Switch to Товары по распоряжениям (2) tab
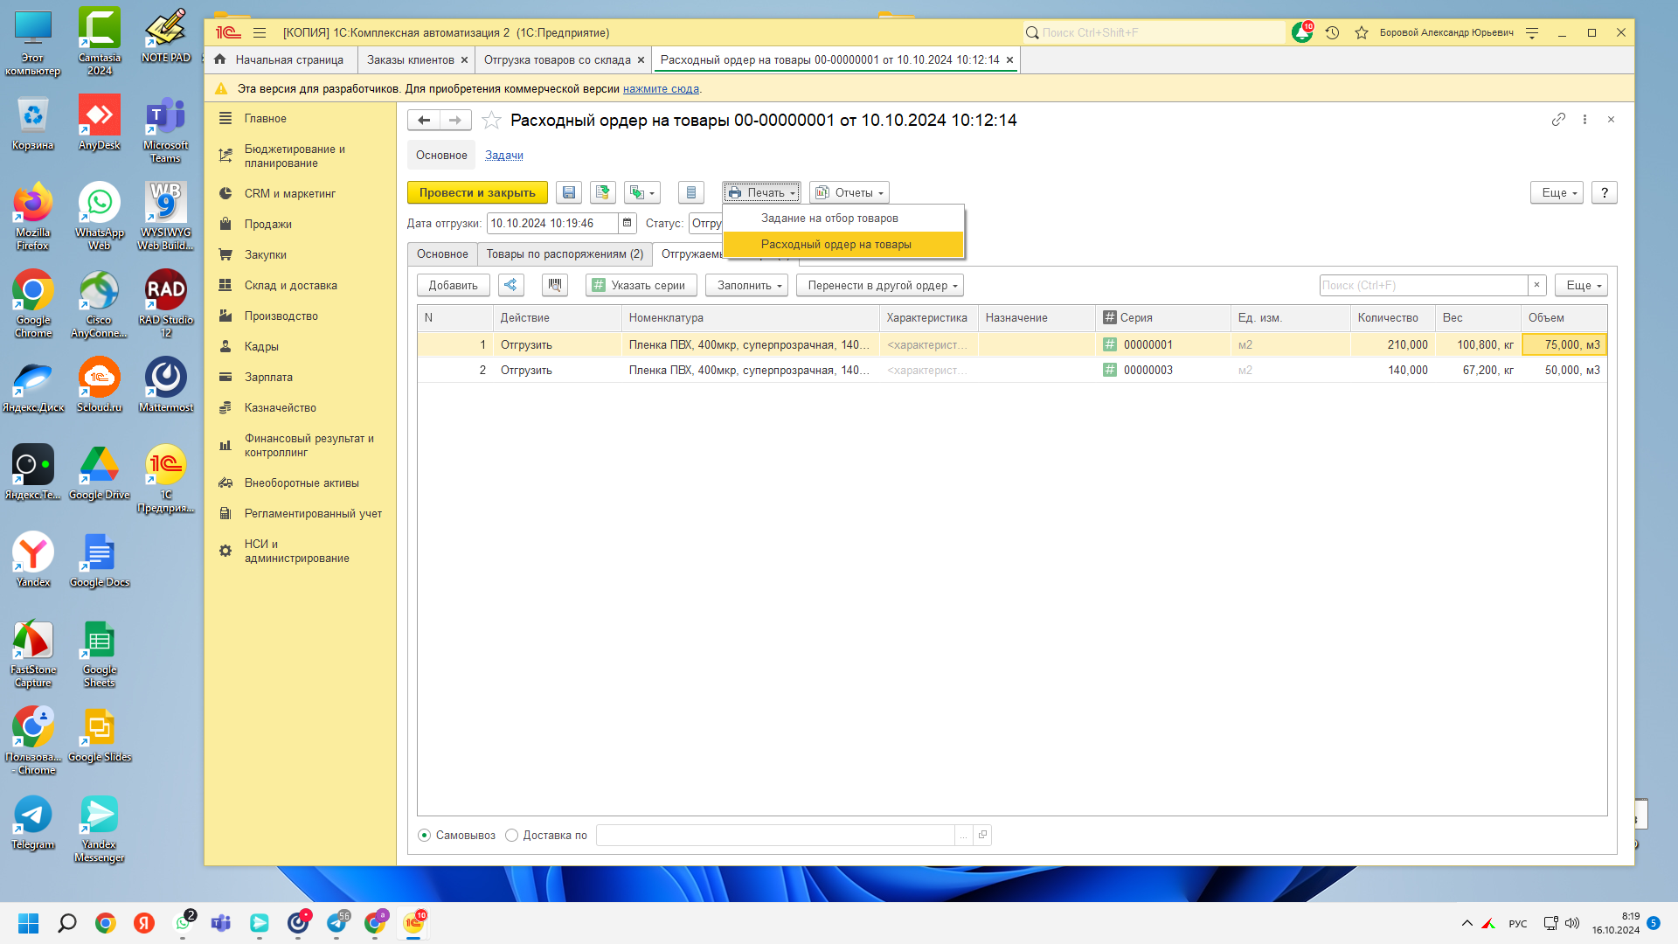The height and width of the screenshot is (944, 1678). 565,253
